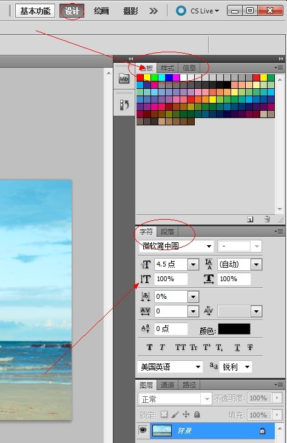Open the History panel icon

pos(124,105)
